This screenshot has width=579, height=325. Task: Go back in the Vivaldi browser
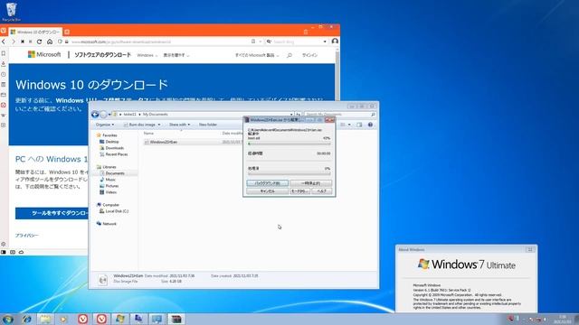point(4,42)
